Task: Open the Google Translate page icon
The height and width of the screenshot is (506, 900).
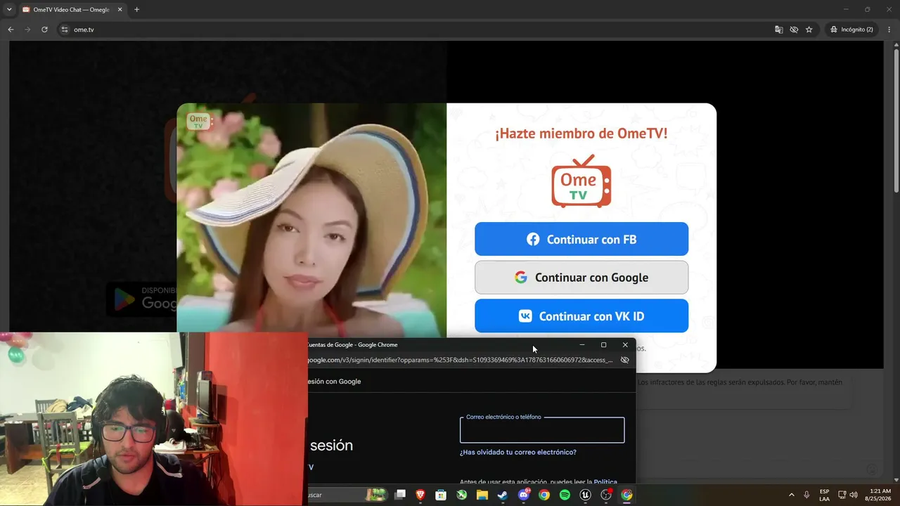Action: [x=778, y=30]
